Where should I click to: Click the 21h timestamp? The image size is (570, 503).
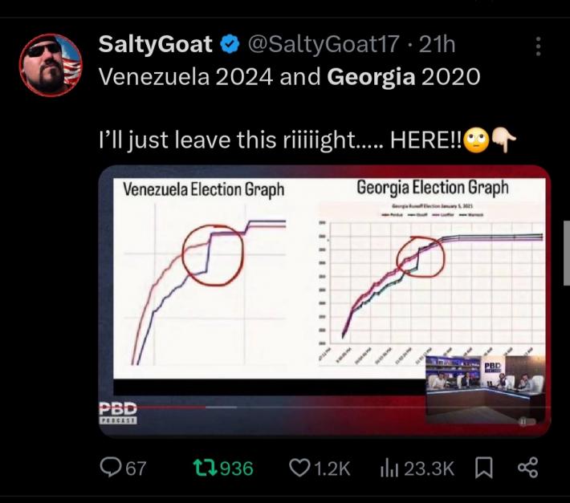(x=437, y=46)
